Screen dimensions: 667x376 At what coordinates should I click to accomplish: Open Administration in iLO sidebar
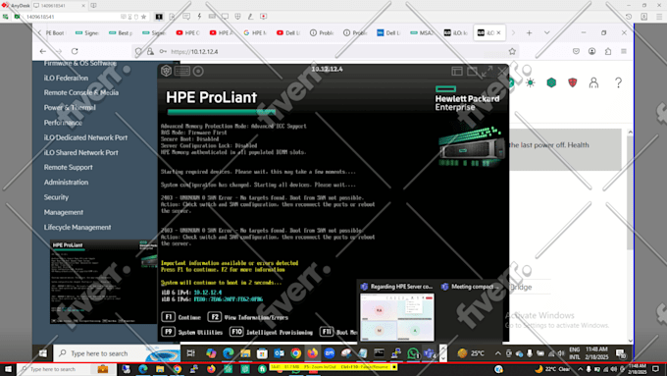pyautogui.click(x=66, y=183)
